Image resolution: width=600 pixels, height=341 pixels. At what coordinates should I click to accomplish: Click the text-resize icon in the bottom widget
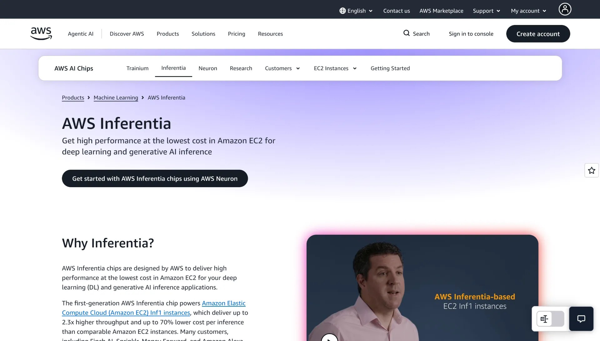tap(544, 319)
